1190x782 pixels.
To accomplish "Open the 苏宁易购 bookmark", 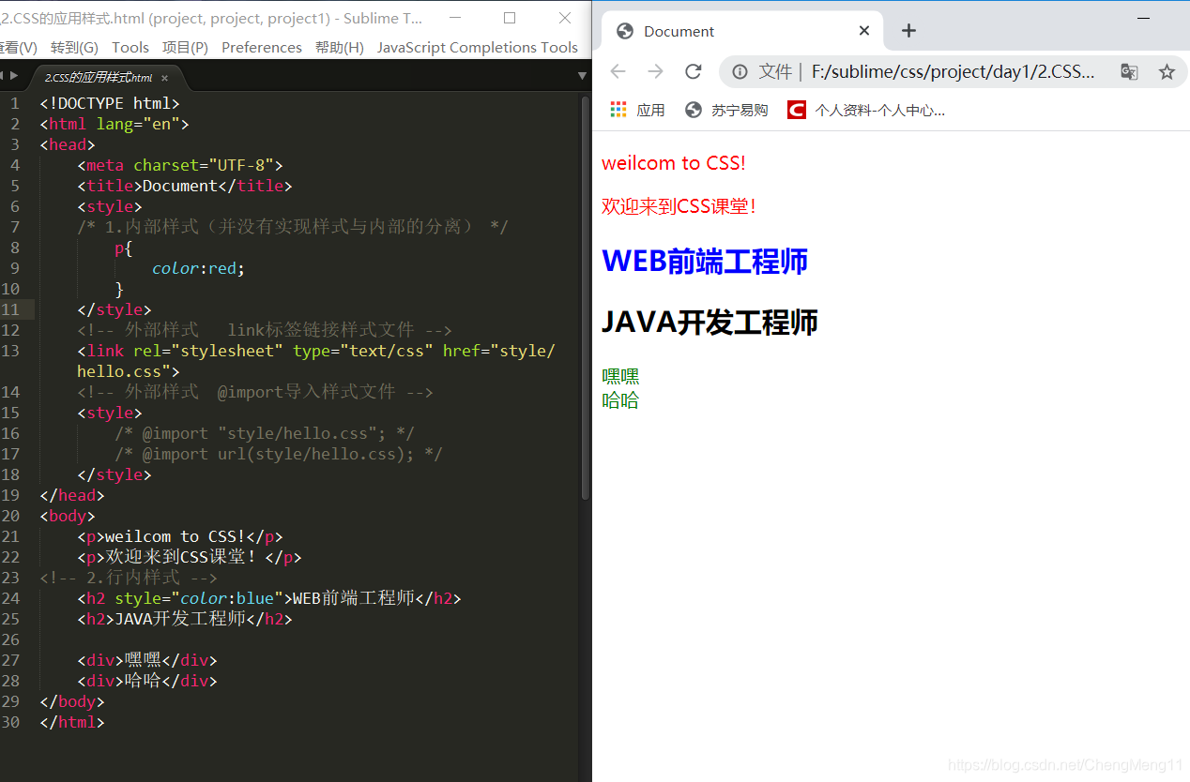I will 726,110.
